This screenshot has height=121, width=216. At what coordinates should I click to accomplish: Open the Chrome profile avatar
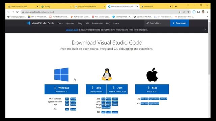click(203, 12)
